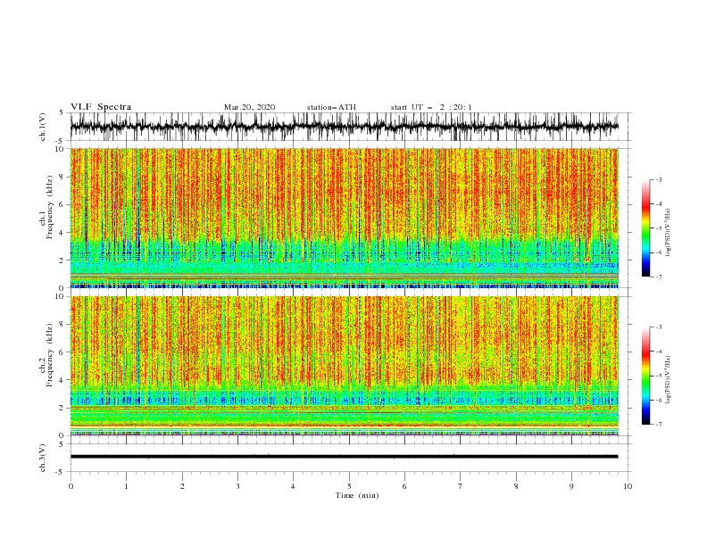Click time axis tick label '7'
Screen dimensions: 707x546
[x=461, y=486]
